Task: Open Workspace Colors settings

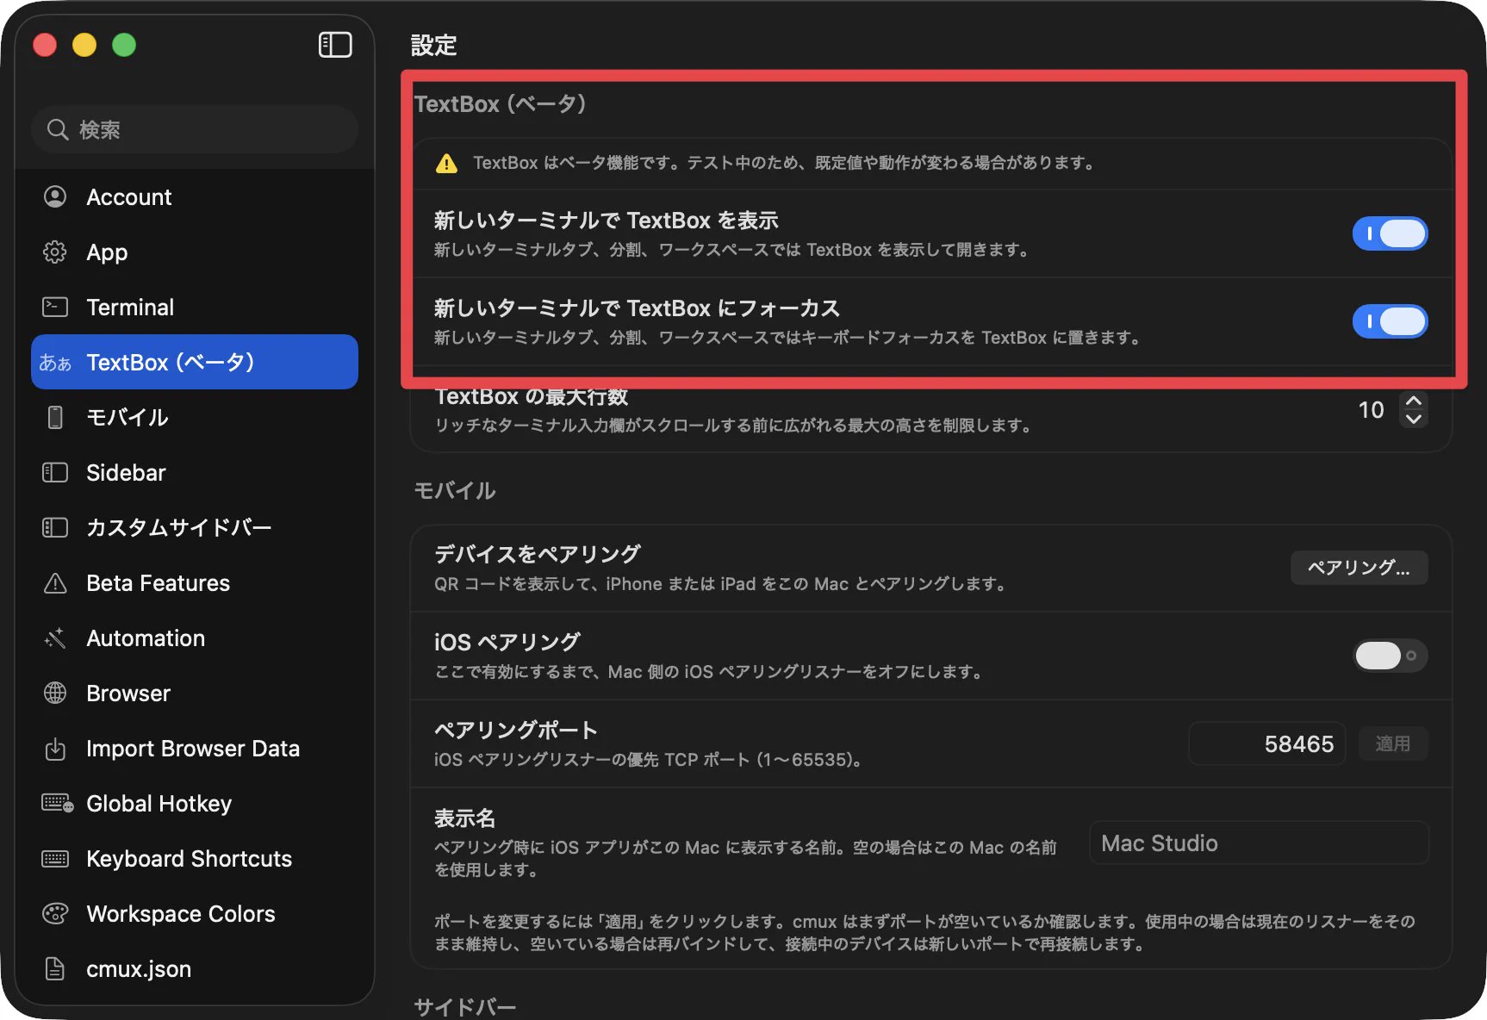Action: tap(195, 913)
